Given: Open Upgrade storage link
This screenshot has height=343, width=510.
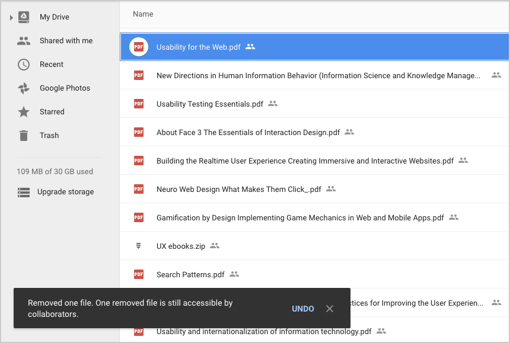Looking at the screenshot, I should tap(65, 192).
